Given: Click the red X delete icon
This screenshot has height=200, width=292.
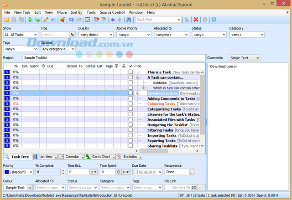Looking at the screenshot, I should click(196, 20).
